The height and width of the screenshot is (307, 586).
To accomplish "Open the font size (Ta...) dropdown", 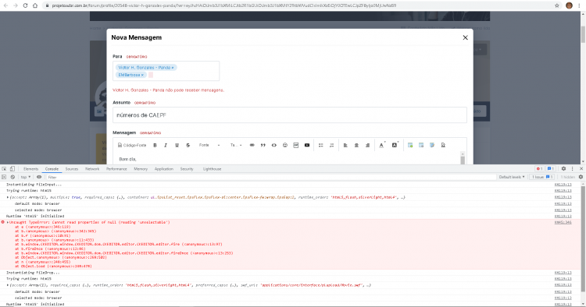I will [x=236, y=145].
